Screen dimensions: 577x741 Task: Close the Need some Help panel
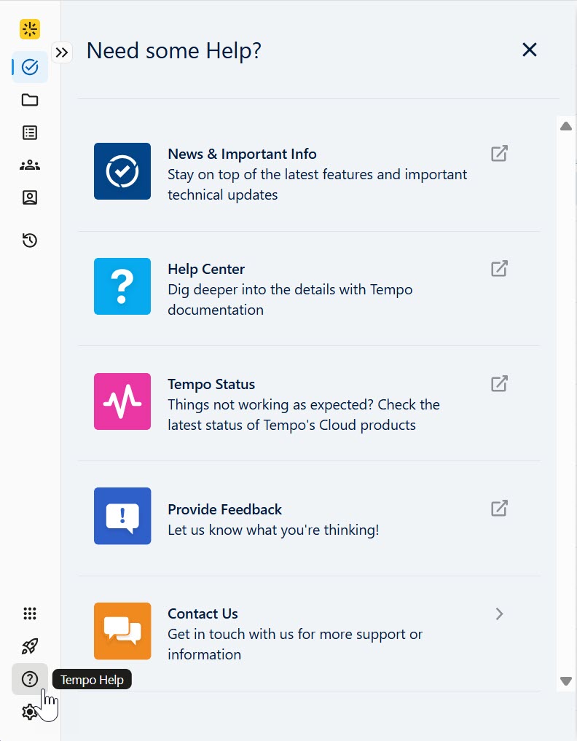(x=529, y=50)
